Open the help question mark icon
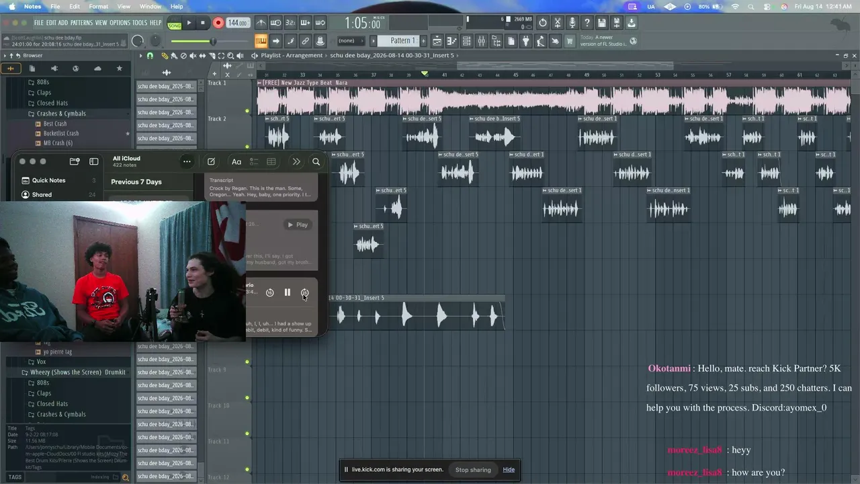The height and width of the screenshot is (484, 860). pos(587,23)
